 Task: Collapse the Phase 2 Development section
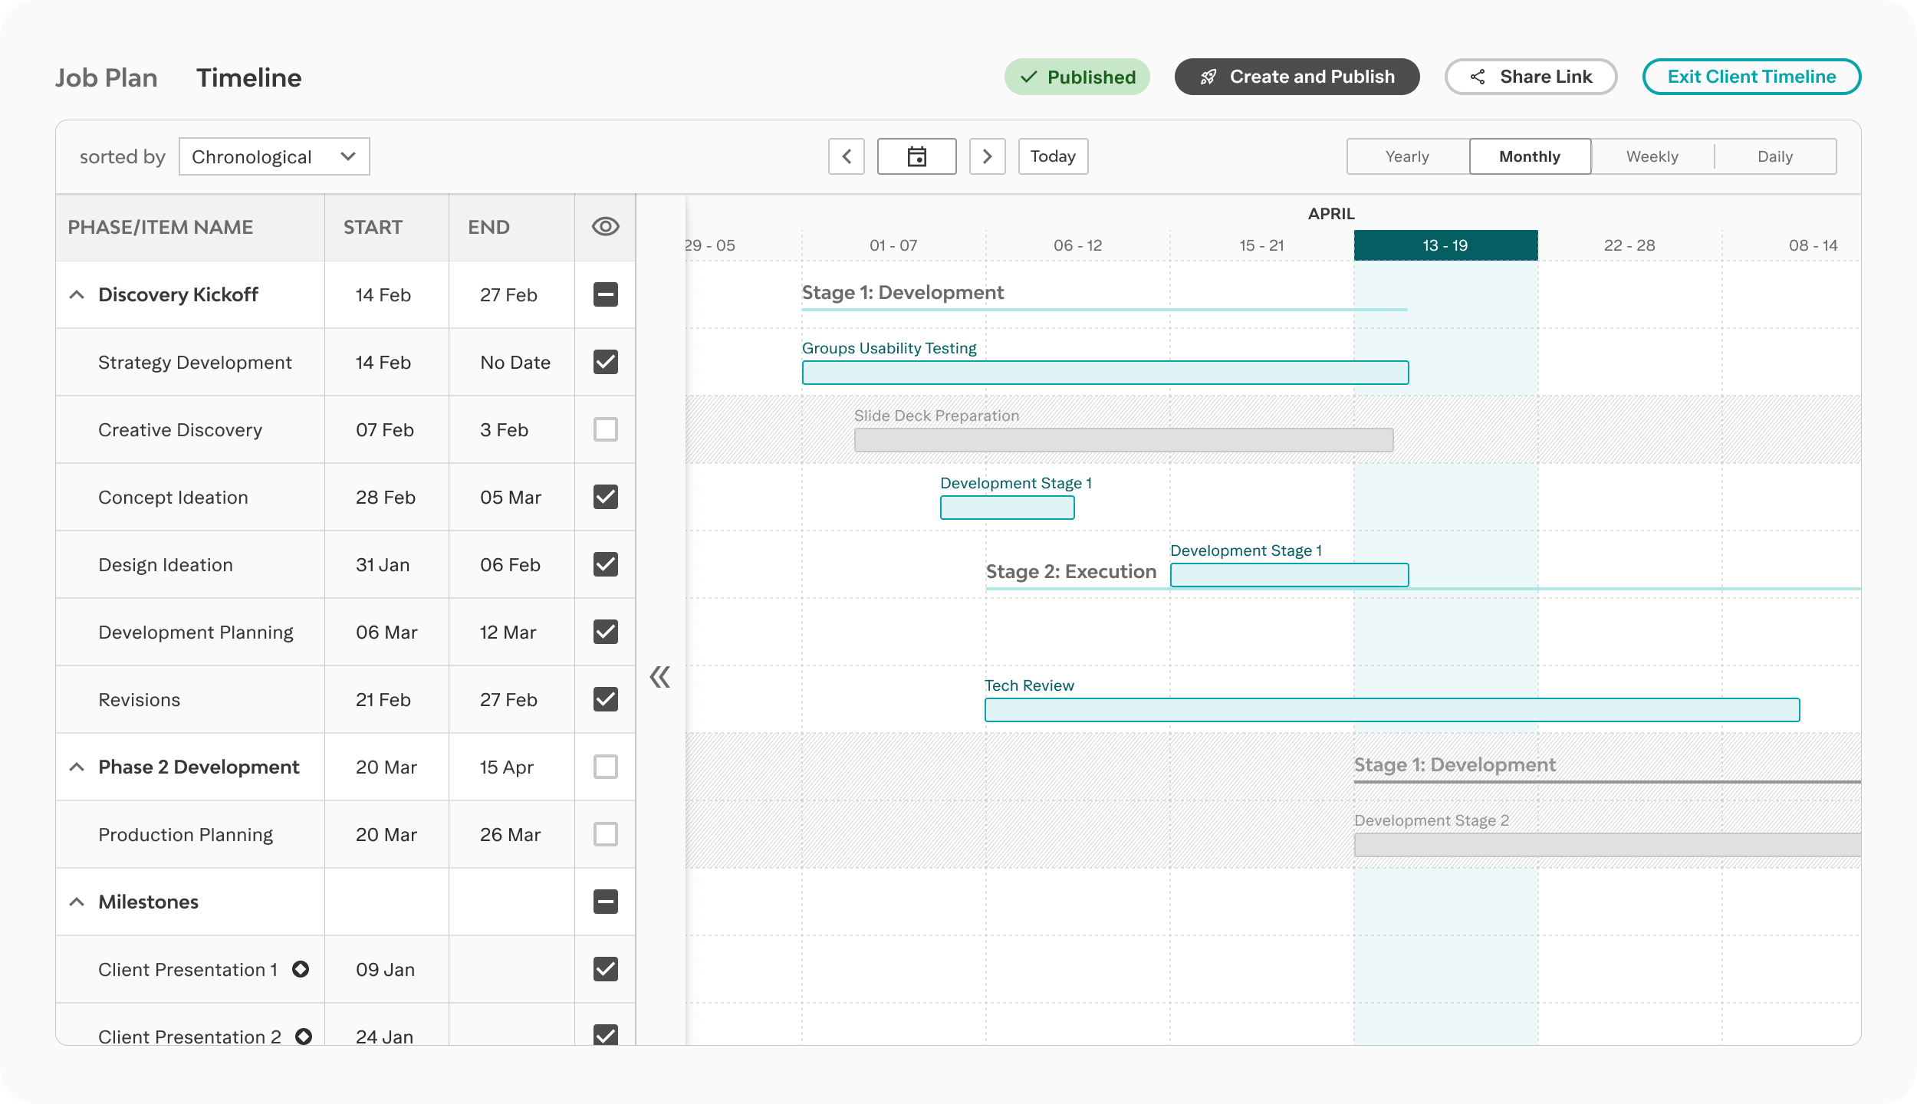[77, 767]
